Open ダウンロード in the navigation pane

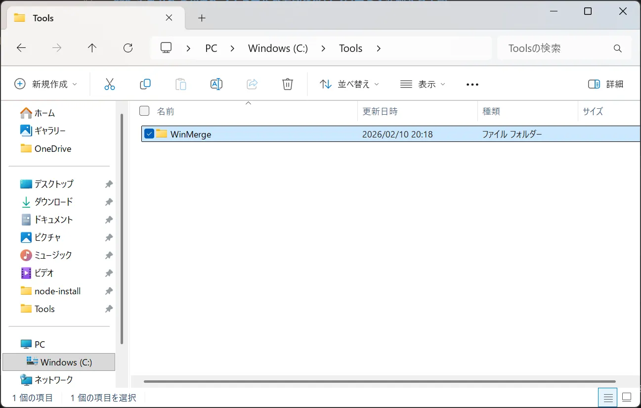pos(53,202)
